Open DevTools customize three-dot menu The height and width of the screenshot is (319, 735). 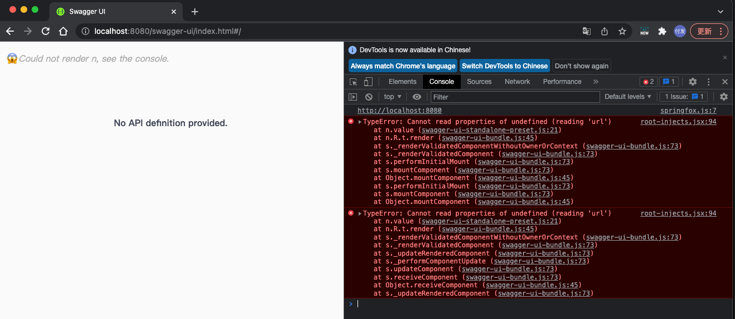(709, 82)
